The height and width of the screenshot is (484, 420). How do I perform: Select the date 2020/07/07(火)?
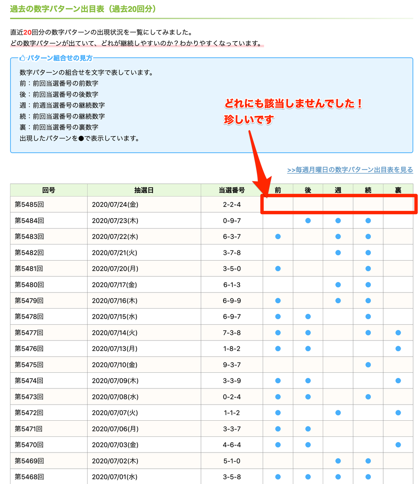(x=115, y=413)
